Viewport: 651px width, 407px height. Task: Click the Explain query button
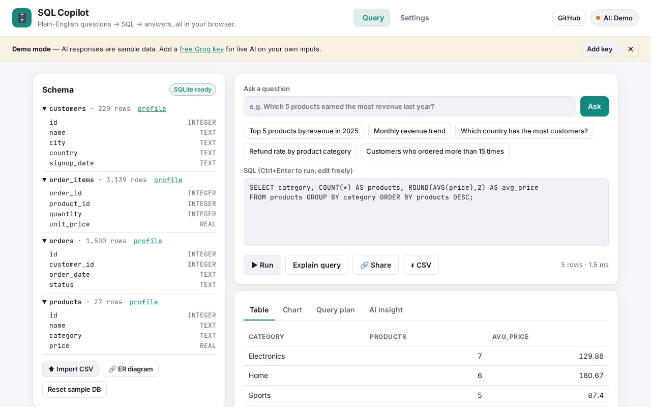pyautogui.click(x=317, y=265)
